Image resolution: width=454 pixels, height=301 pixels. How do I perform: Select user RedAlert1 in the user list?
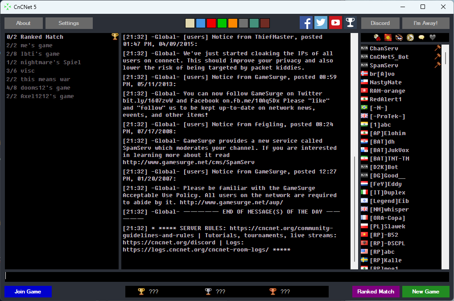(401, 99)
